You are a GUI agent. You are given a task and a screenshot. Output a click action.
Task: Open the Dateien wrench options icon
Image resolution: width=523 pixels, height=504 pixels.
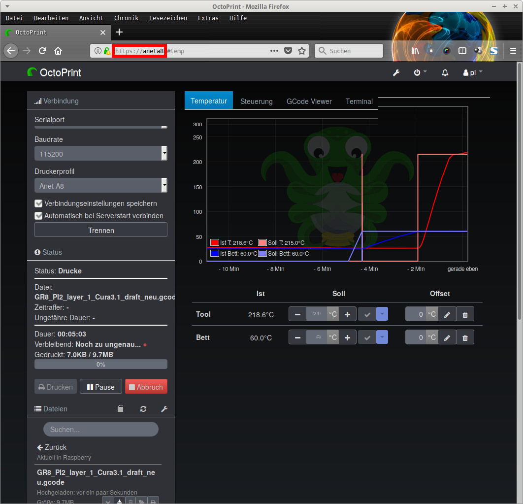pos(164,409)
